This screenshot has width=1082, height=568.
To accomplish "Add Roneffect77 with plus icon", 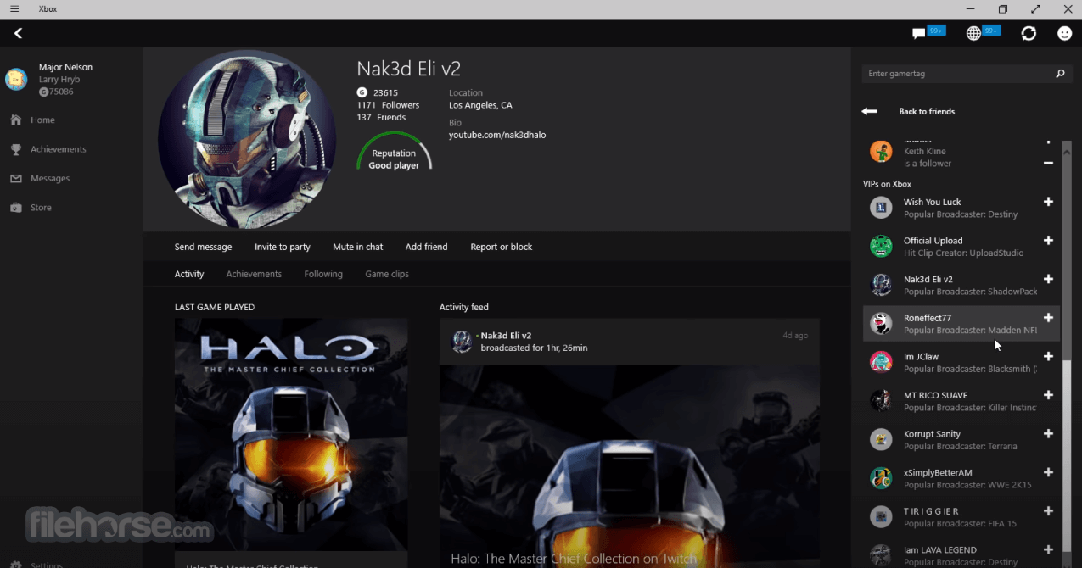I will (x=1048, y=318).
